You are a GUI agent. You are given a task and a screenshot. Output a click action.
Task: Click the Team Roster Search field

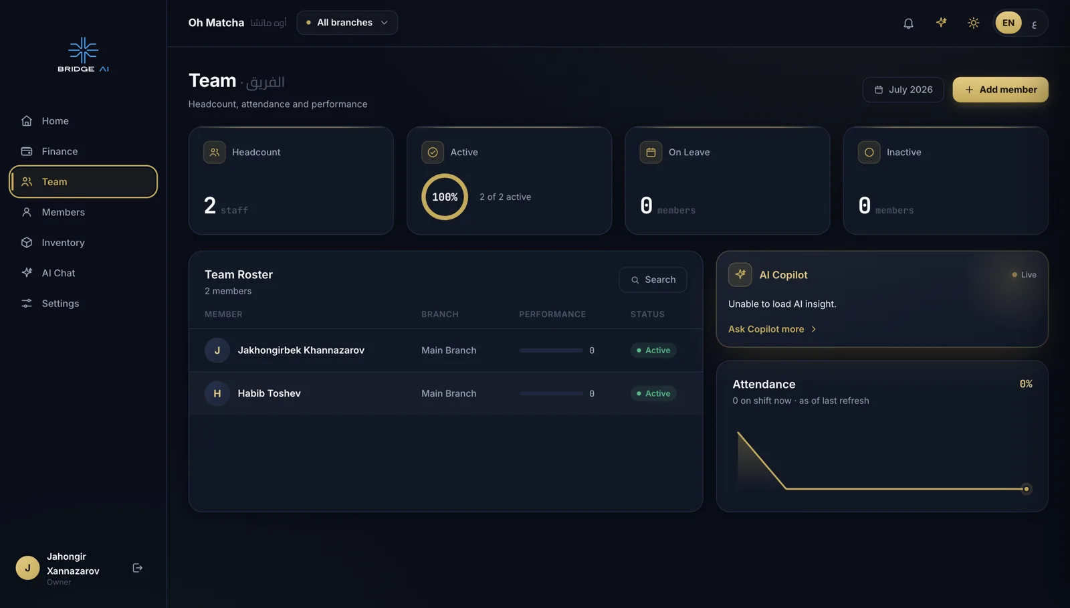pos(653,280)
